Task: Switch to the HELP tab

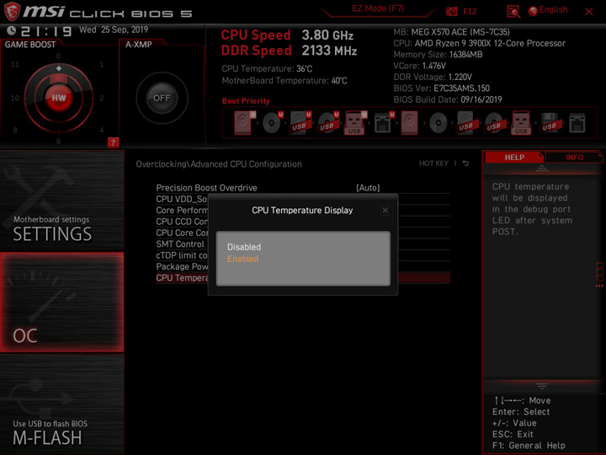Action: 514,158
